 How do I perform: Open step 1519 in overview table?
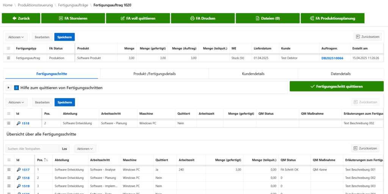pyautogui.click(x=26, y=186)
